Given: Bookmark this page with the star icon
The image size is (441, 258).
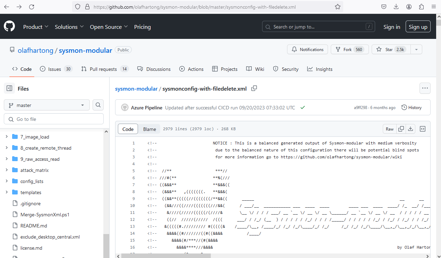Looking at the screenshot, I should [338, 7].
